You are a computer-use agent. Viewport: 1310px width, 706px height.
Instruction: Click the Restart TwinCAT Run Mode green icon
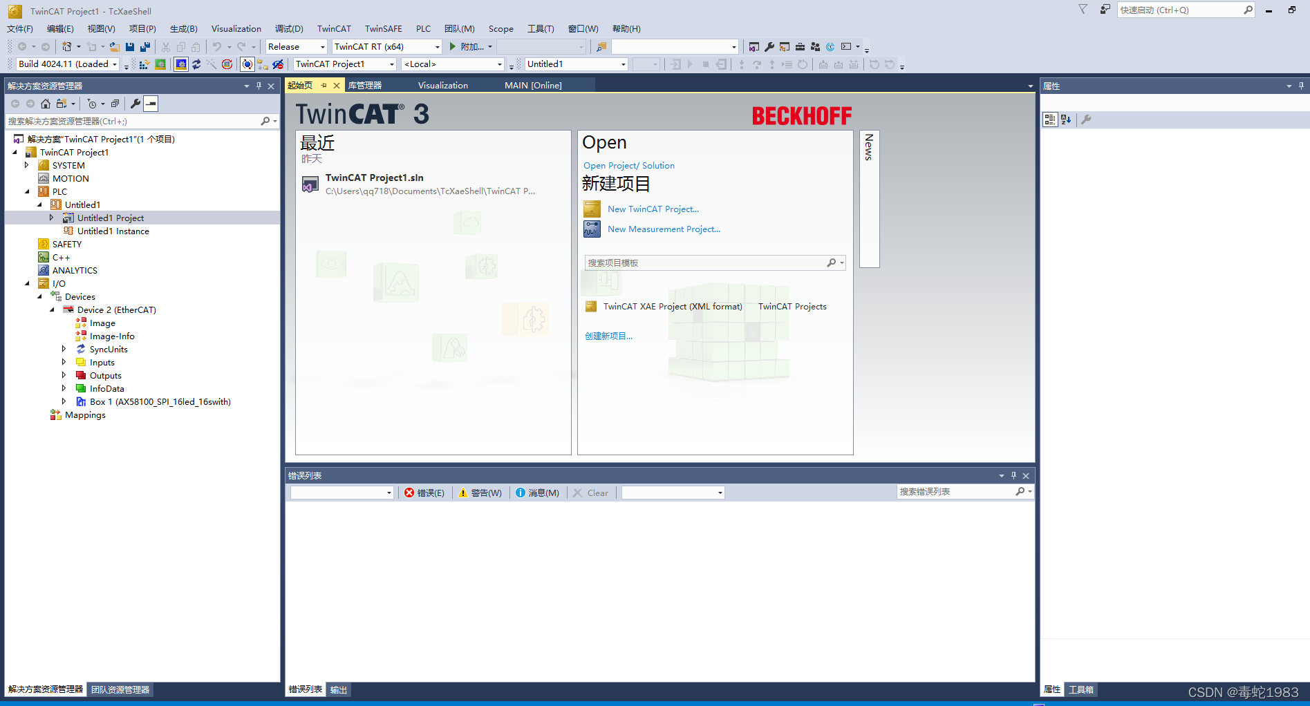(160, 64)
